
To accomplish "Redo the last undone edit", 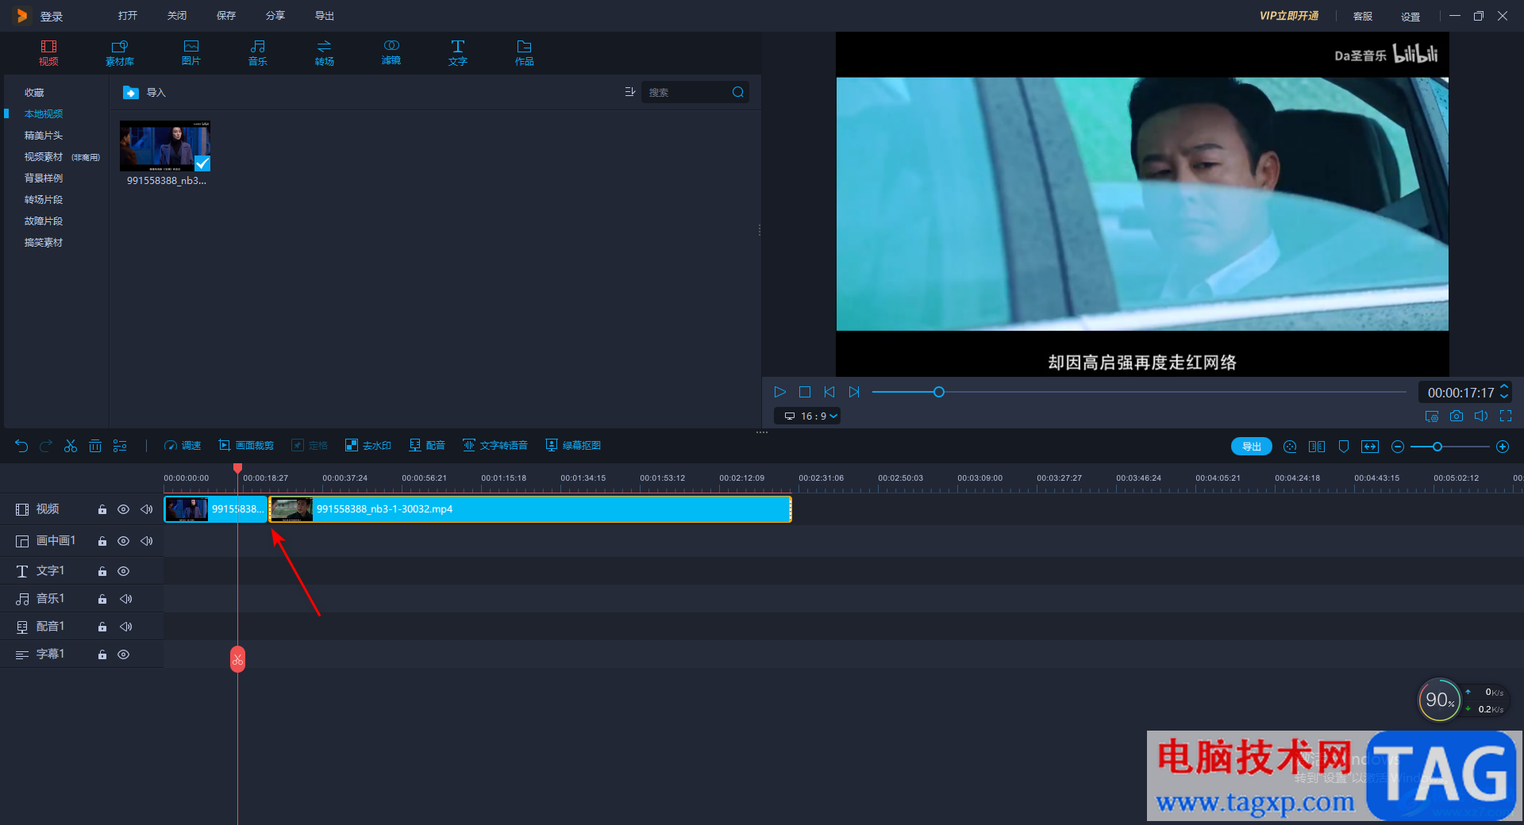I will (x=46, y=446).
